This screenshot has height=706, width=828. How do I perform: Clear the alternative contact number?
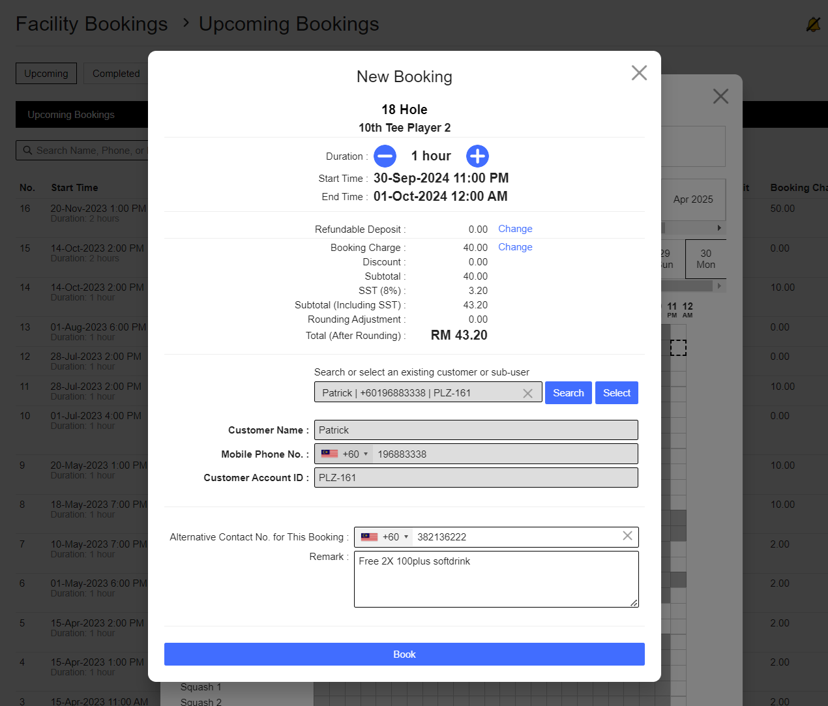pos(627,537)
